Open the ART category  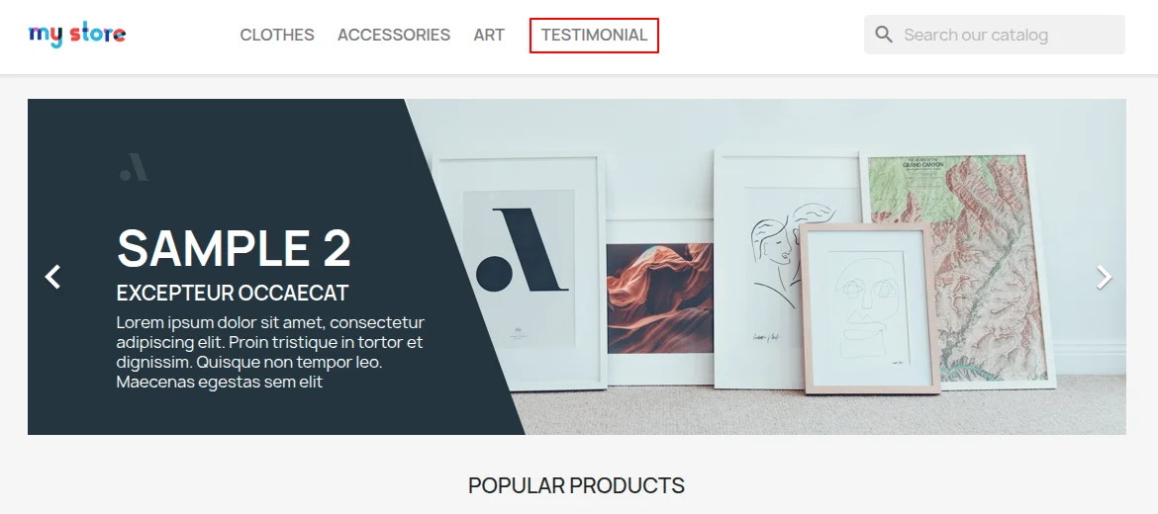(x=489, y=35)
